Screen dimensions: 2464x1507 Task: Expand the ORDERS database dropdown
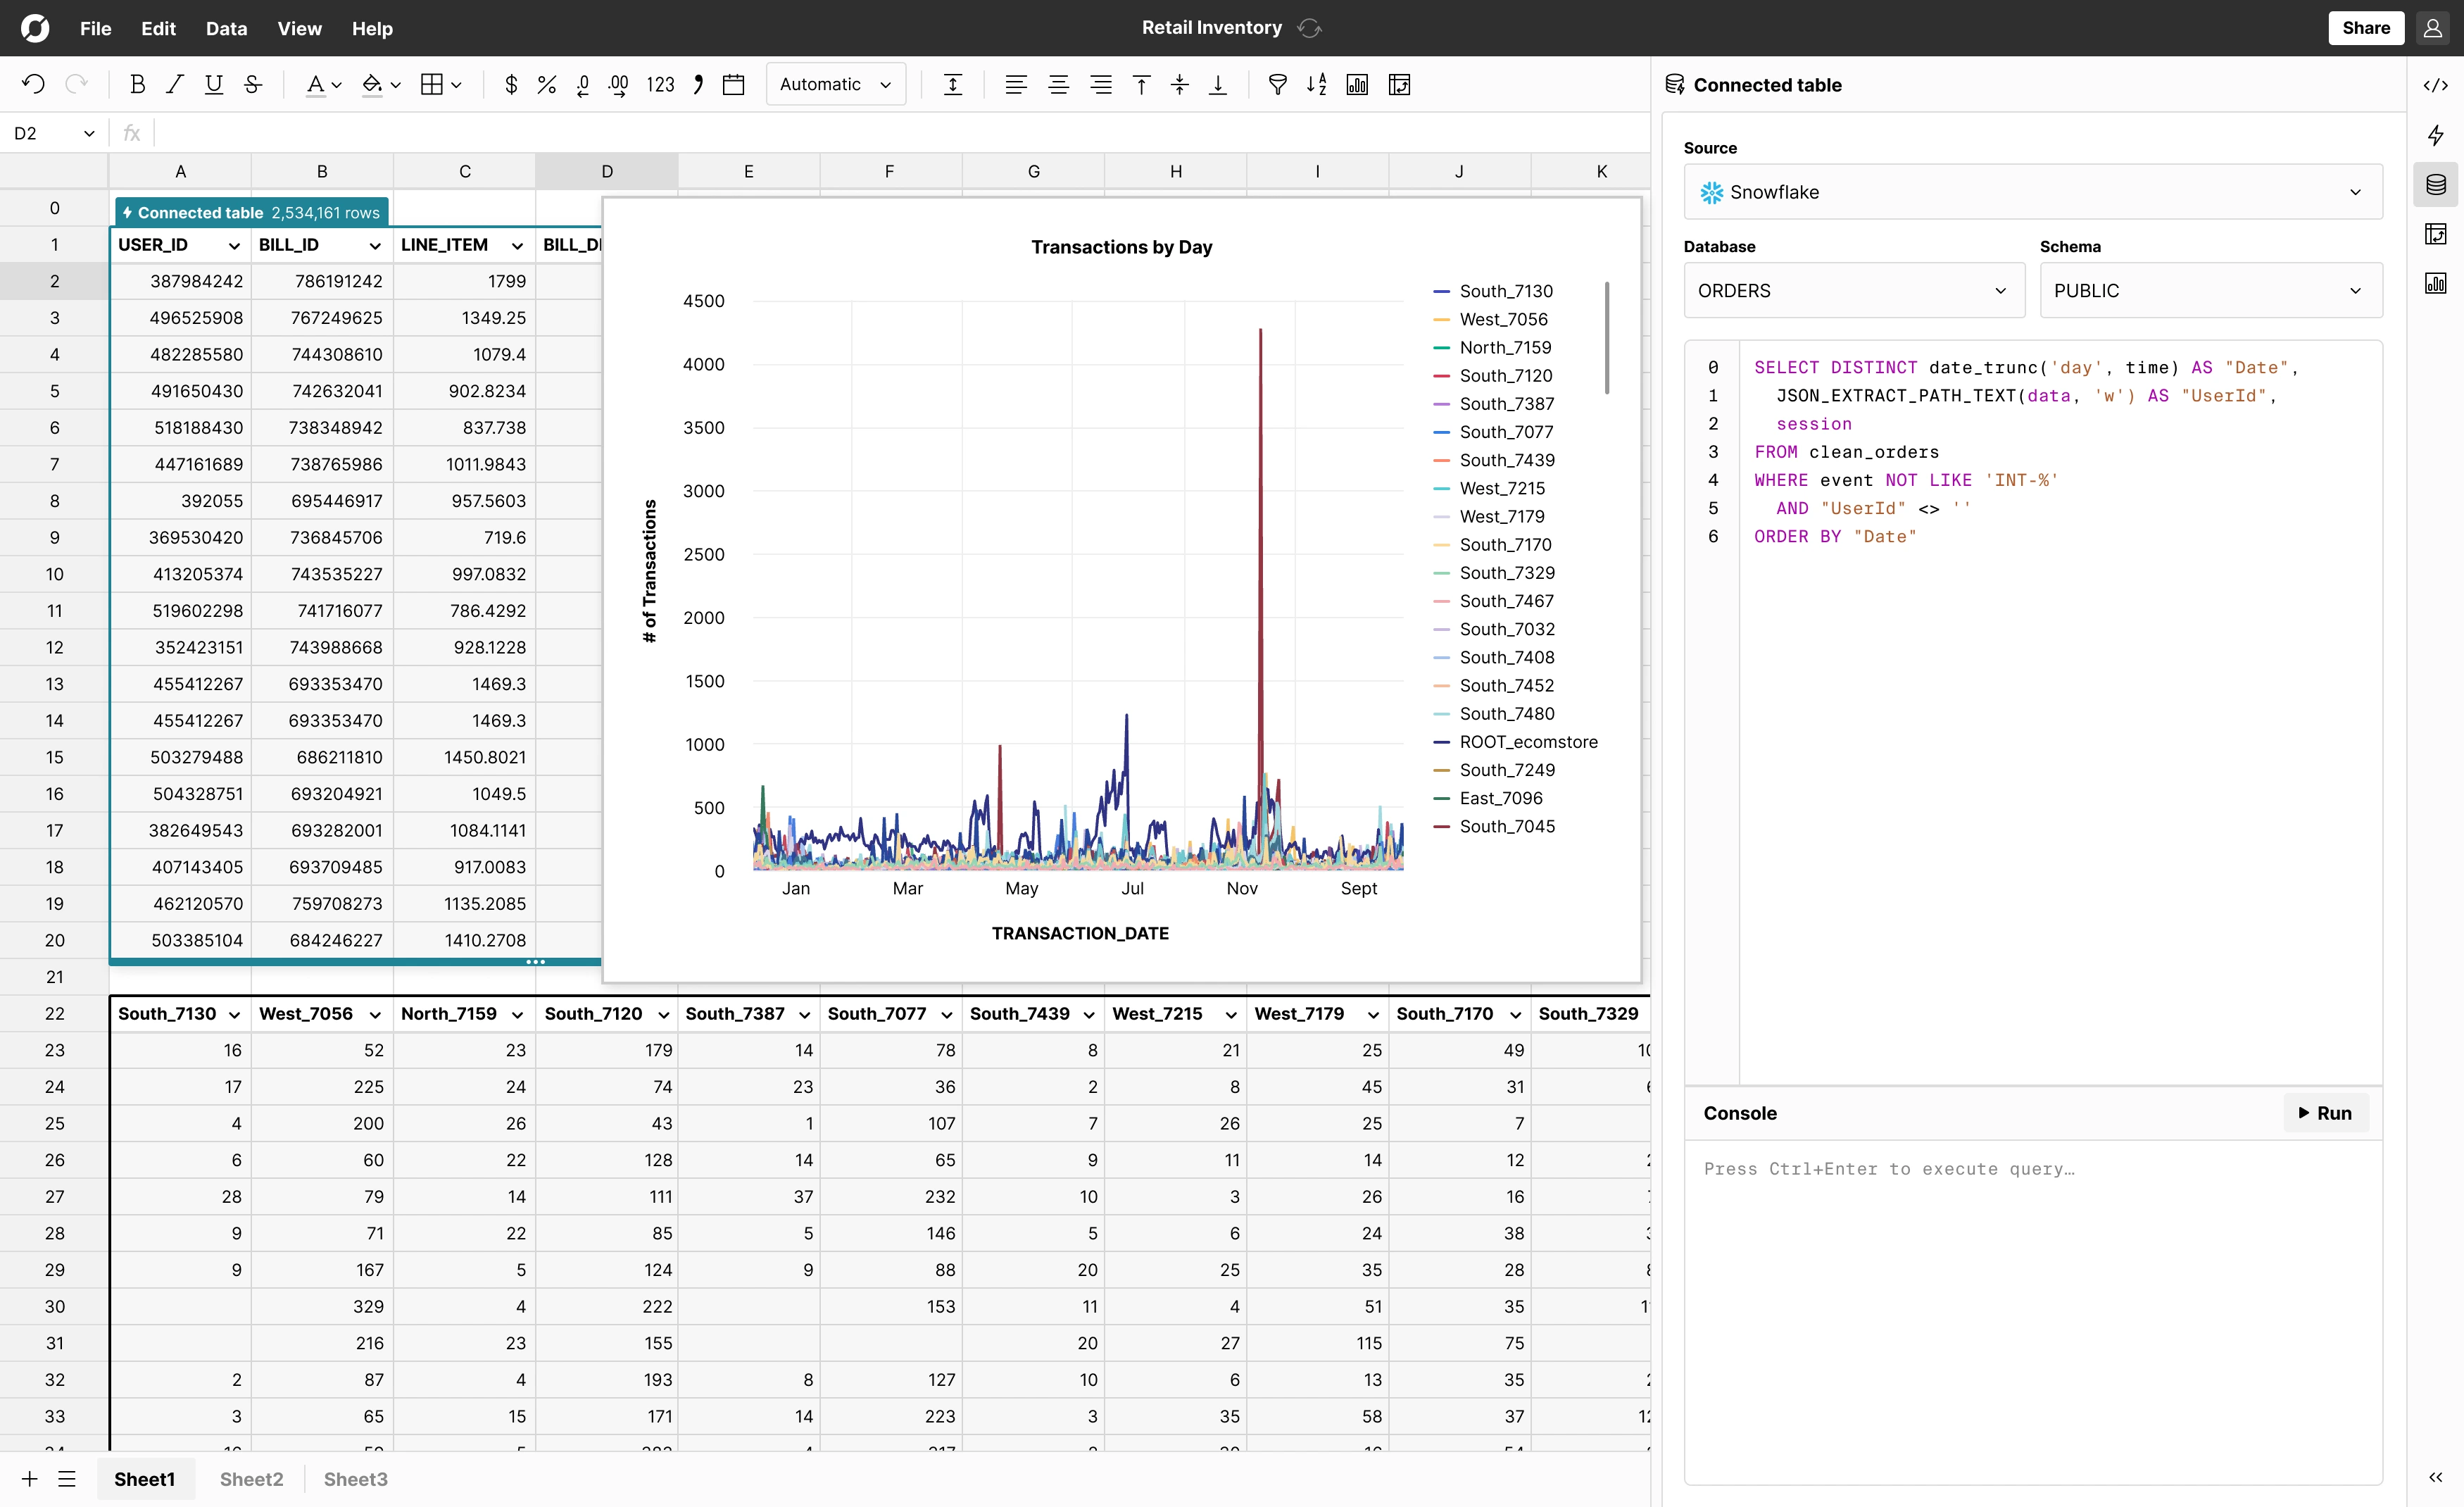click(1853, 291)
